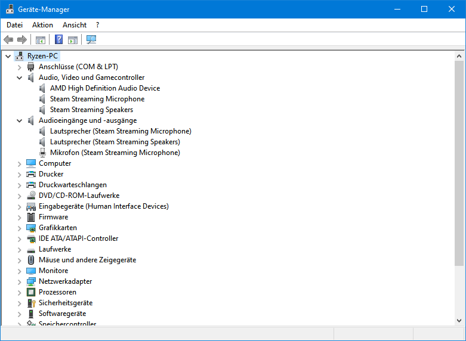Click the DVD/CD-ROM drive icon
This screenshot has width=466, height=341.
31,196
